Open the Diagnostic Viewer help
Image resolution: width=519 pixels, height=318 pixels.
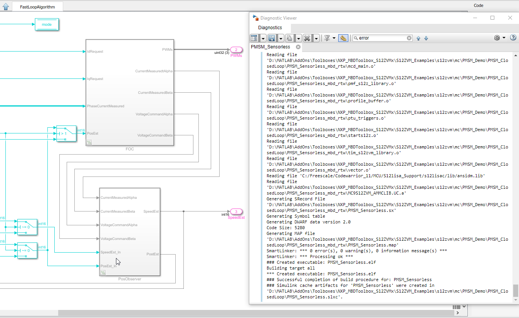pyautogui.click(x=513, y=38)
